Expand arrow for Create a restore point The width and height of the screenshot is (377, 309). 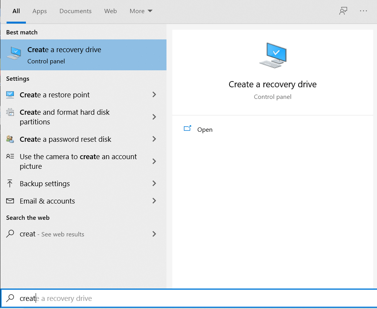point(154,95)
